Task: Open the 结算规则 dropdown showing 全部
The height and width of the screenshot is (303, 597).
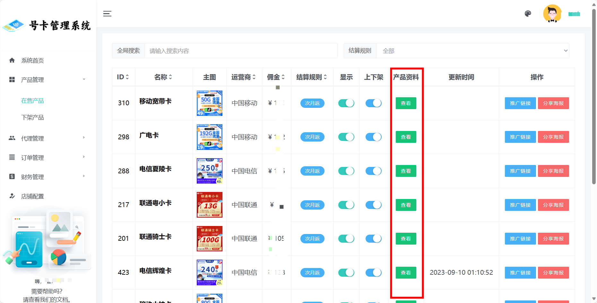Action: 472,51
